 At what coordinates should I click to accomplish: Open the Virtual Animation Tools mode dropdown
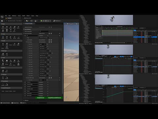[14, 21]
